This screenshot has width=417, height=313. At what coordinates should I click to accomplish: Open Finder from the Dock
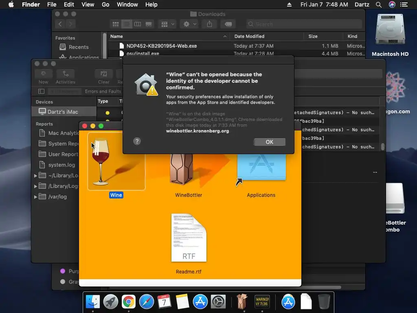93,302
